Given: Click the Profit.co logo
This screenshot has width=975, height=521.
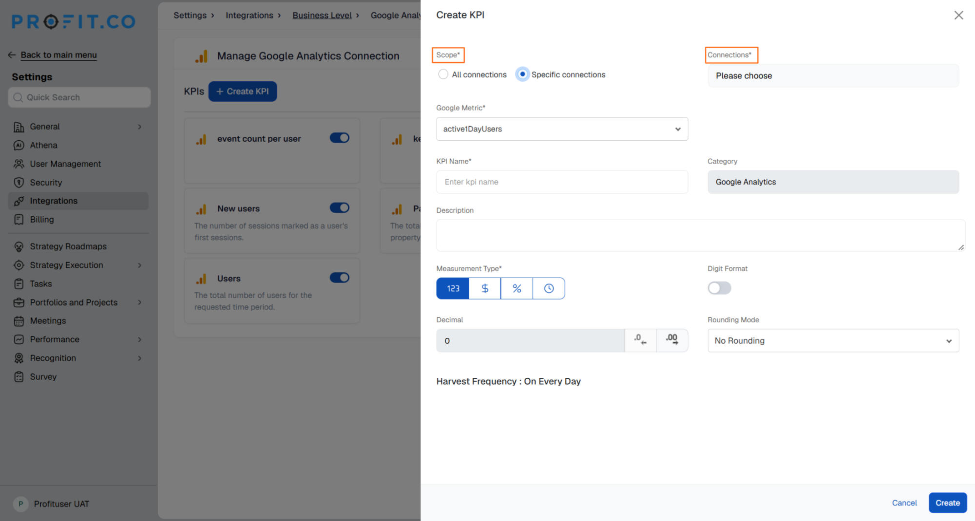Looking at the screenshot, I should [x=73, y=21].
